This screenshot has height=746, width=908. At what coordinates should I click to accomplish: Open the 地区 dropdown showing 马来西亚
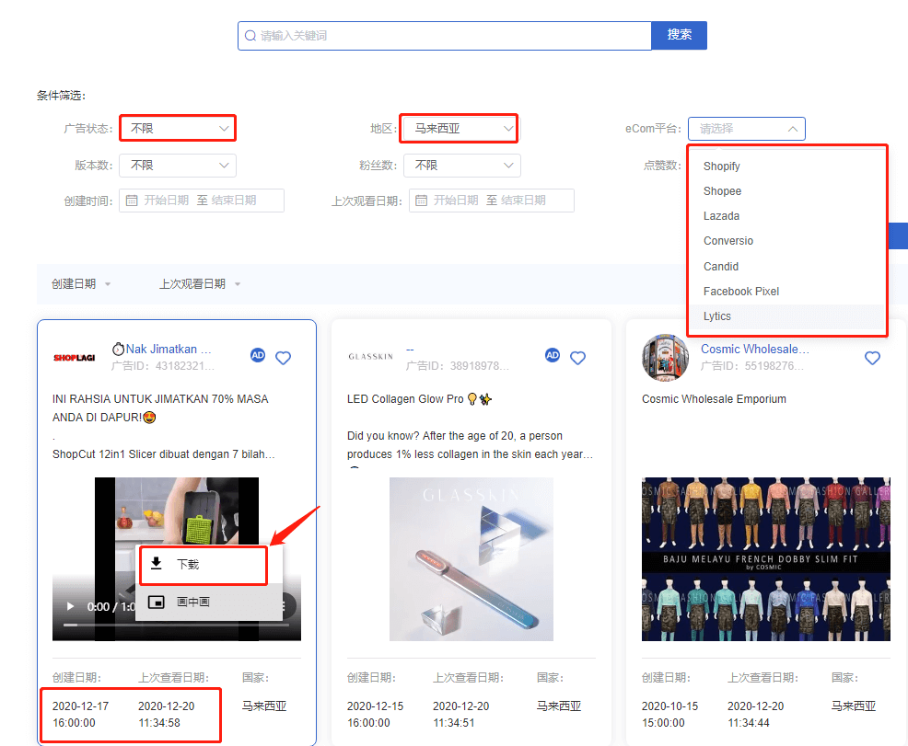[459, 128]
